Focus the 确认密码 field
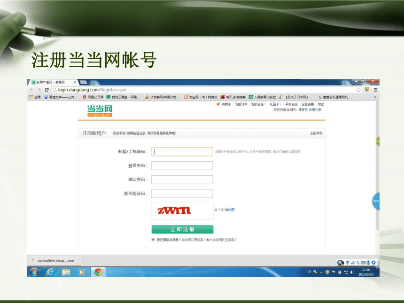404x303 pixels. pyautogui.click(x=182, y=179)
